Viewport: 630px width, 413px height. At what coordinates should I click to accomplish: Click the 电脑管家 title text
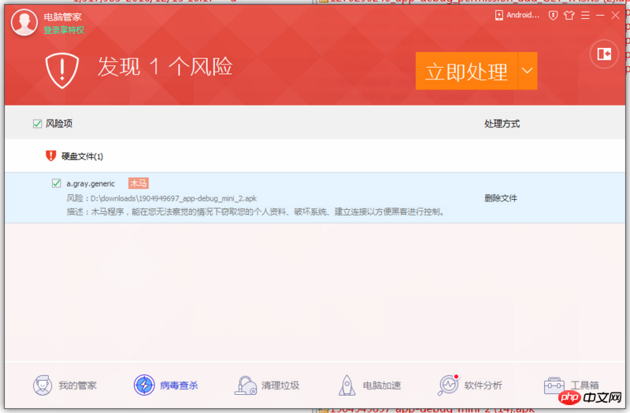tap(63, 17)
